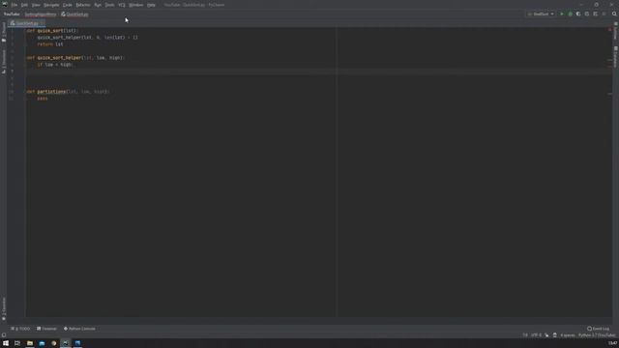Open the Structure tool window sidebar tab

pyautogui.click(x=4, y=62)
